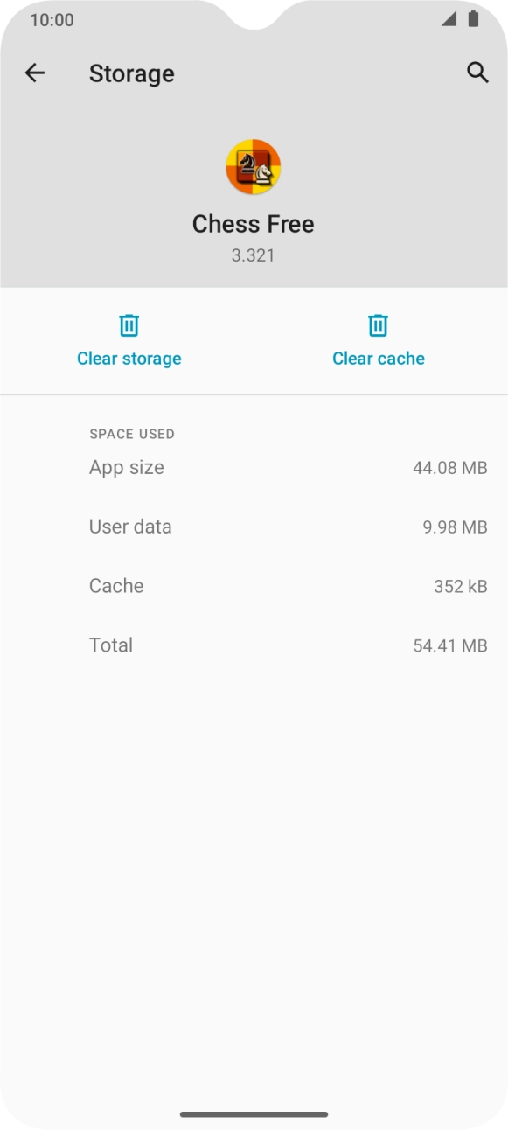
Task: Select the User data row
Action: 254,527
